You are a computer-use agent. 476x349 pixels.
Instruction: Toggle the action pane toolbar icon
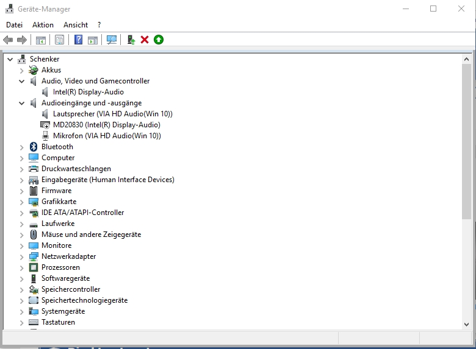[93, 40]
